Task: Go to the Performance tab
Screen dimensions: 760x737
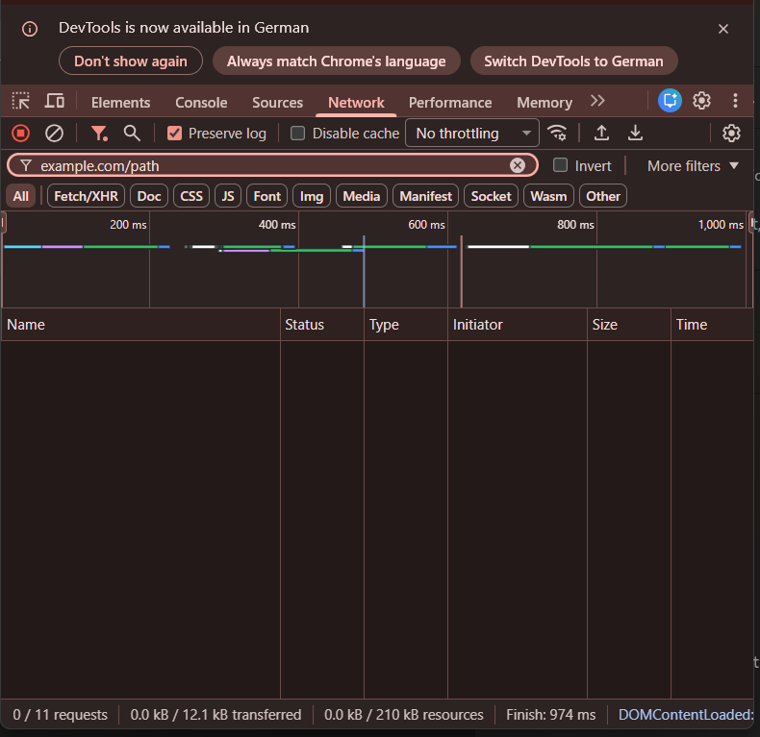Action: 450,103
